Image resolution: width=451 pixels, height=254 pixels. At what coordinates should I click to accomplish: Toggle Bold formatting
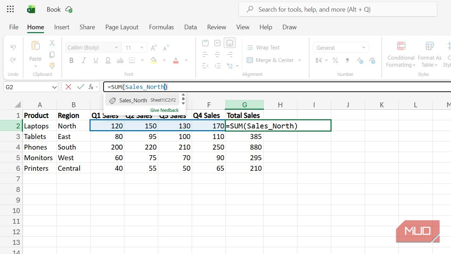click(x=72, y=61)
